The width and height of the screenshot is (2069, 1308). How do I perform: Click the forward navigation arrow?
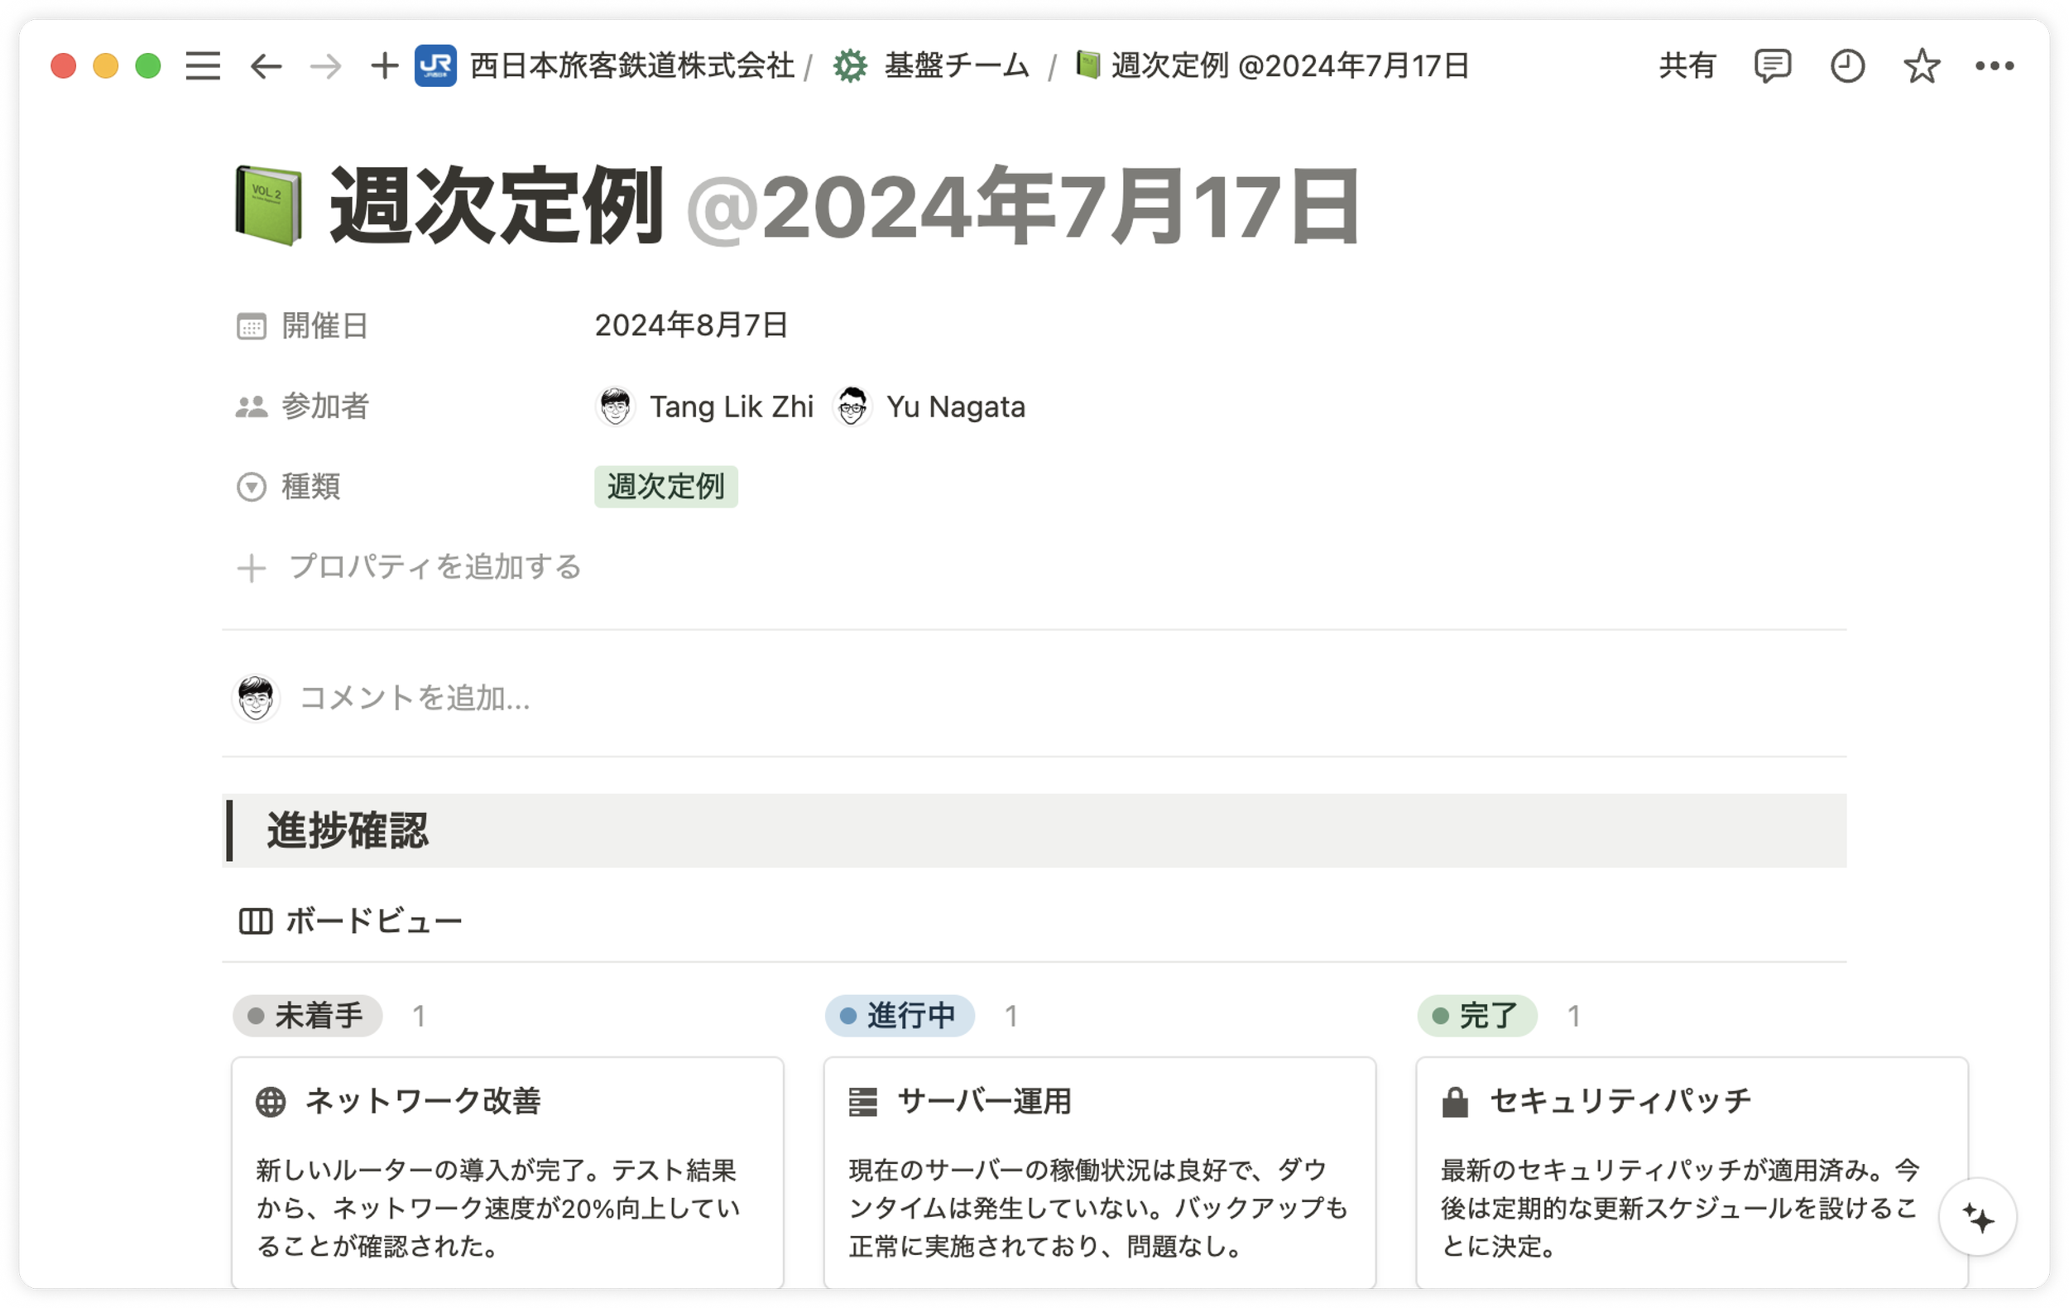(325, 66)
